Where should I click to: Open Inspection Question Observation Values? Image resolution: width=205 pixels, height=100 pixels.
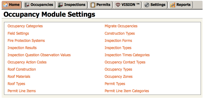pyautogui.click(x=39, y=55)
